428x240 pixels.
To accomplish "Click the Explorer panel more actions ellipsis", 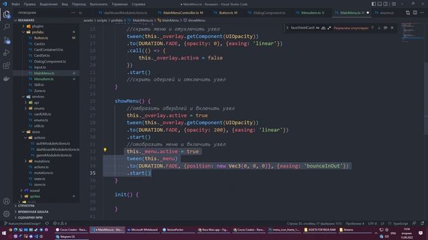I will point(73,13).
